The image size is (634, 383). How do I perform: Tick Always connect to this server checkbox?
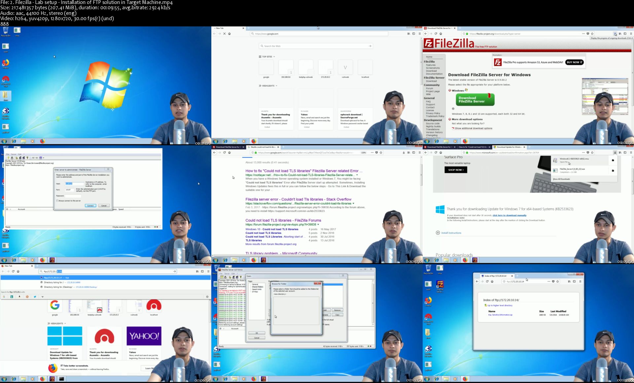[x=57, y=201]
